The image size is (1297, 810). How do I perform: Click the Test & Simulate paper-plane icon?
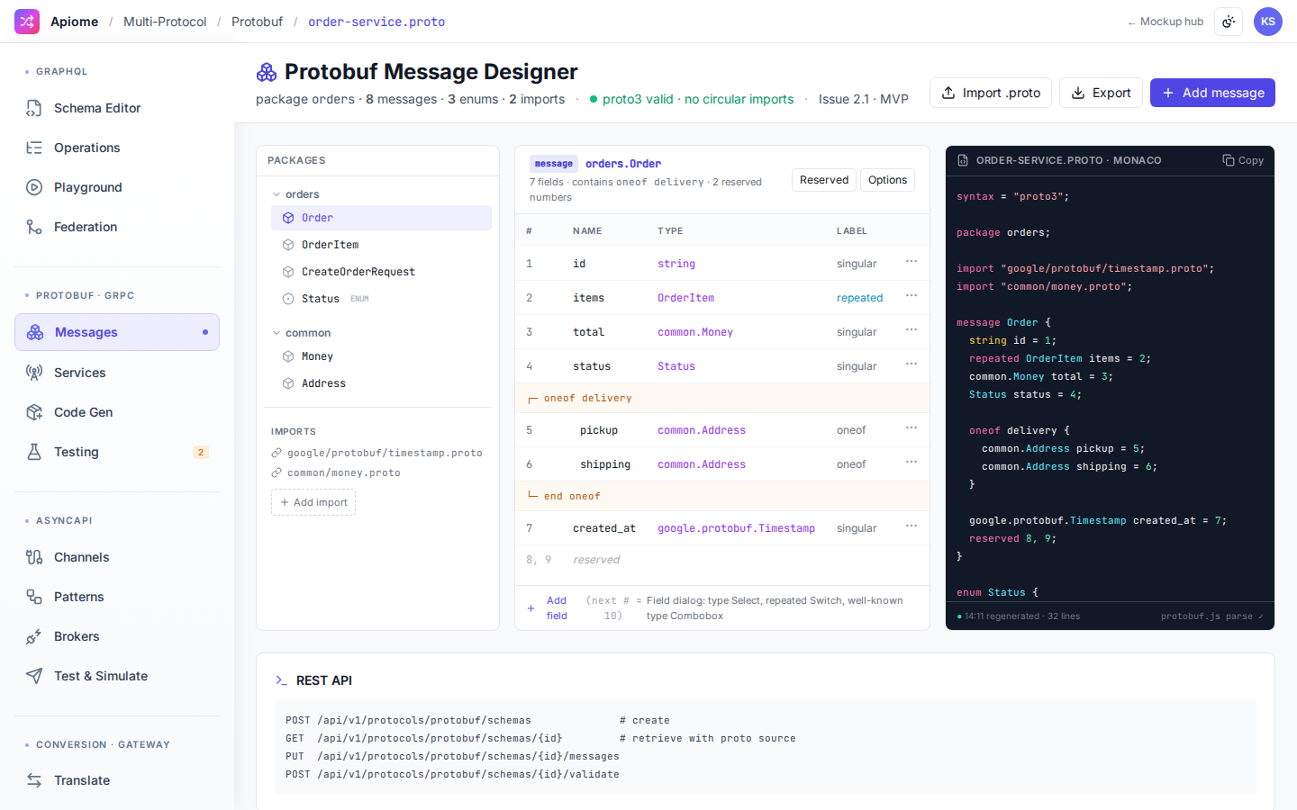coord(34,676)
